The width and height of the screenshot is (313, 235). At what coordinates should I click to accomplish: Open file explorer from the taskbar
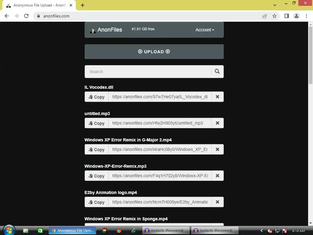(26, 230)
